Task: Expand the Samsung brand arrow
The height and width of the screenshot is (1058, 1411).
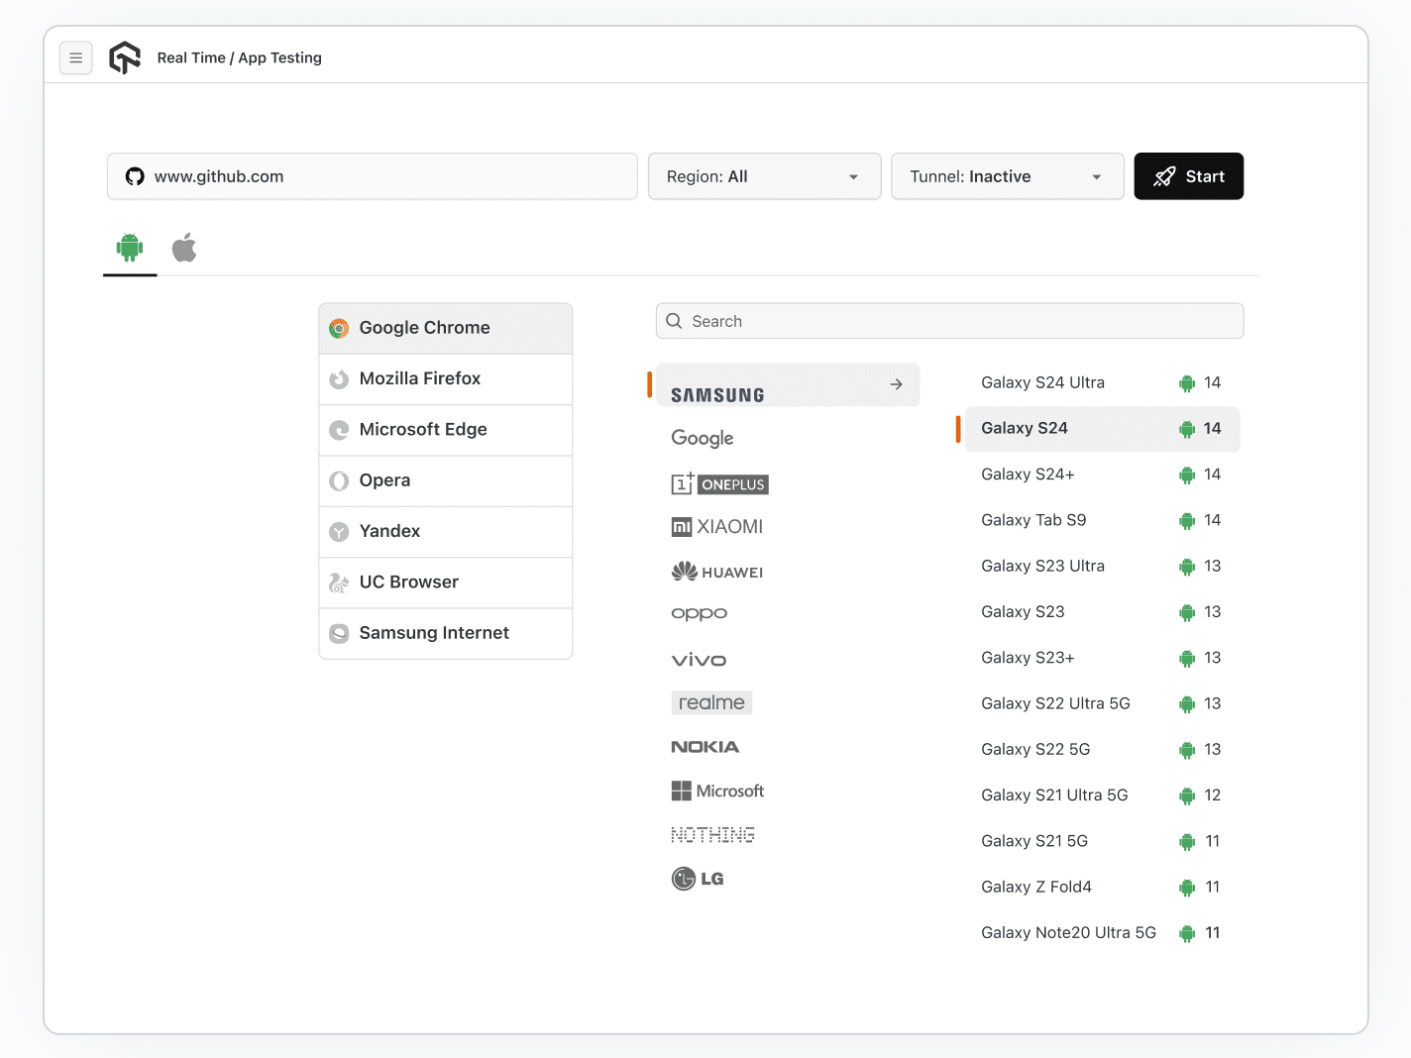Action: (x=896, y=384)
